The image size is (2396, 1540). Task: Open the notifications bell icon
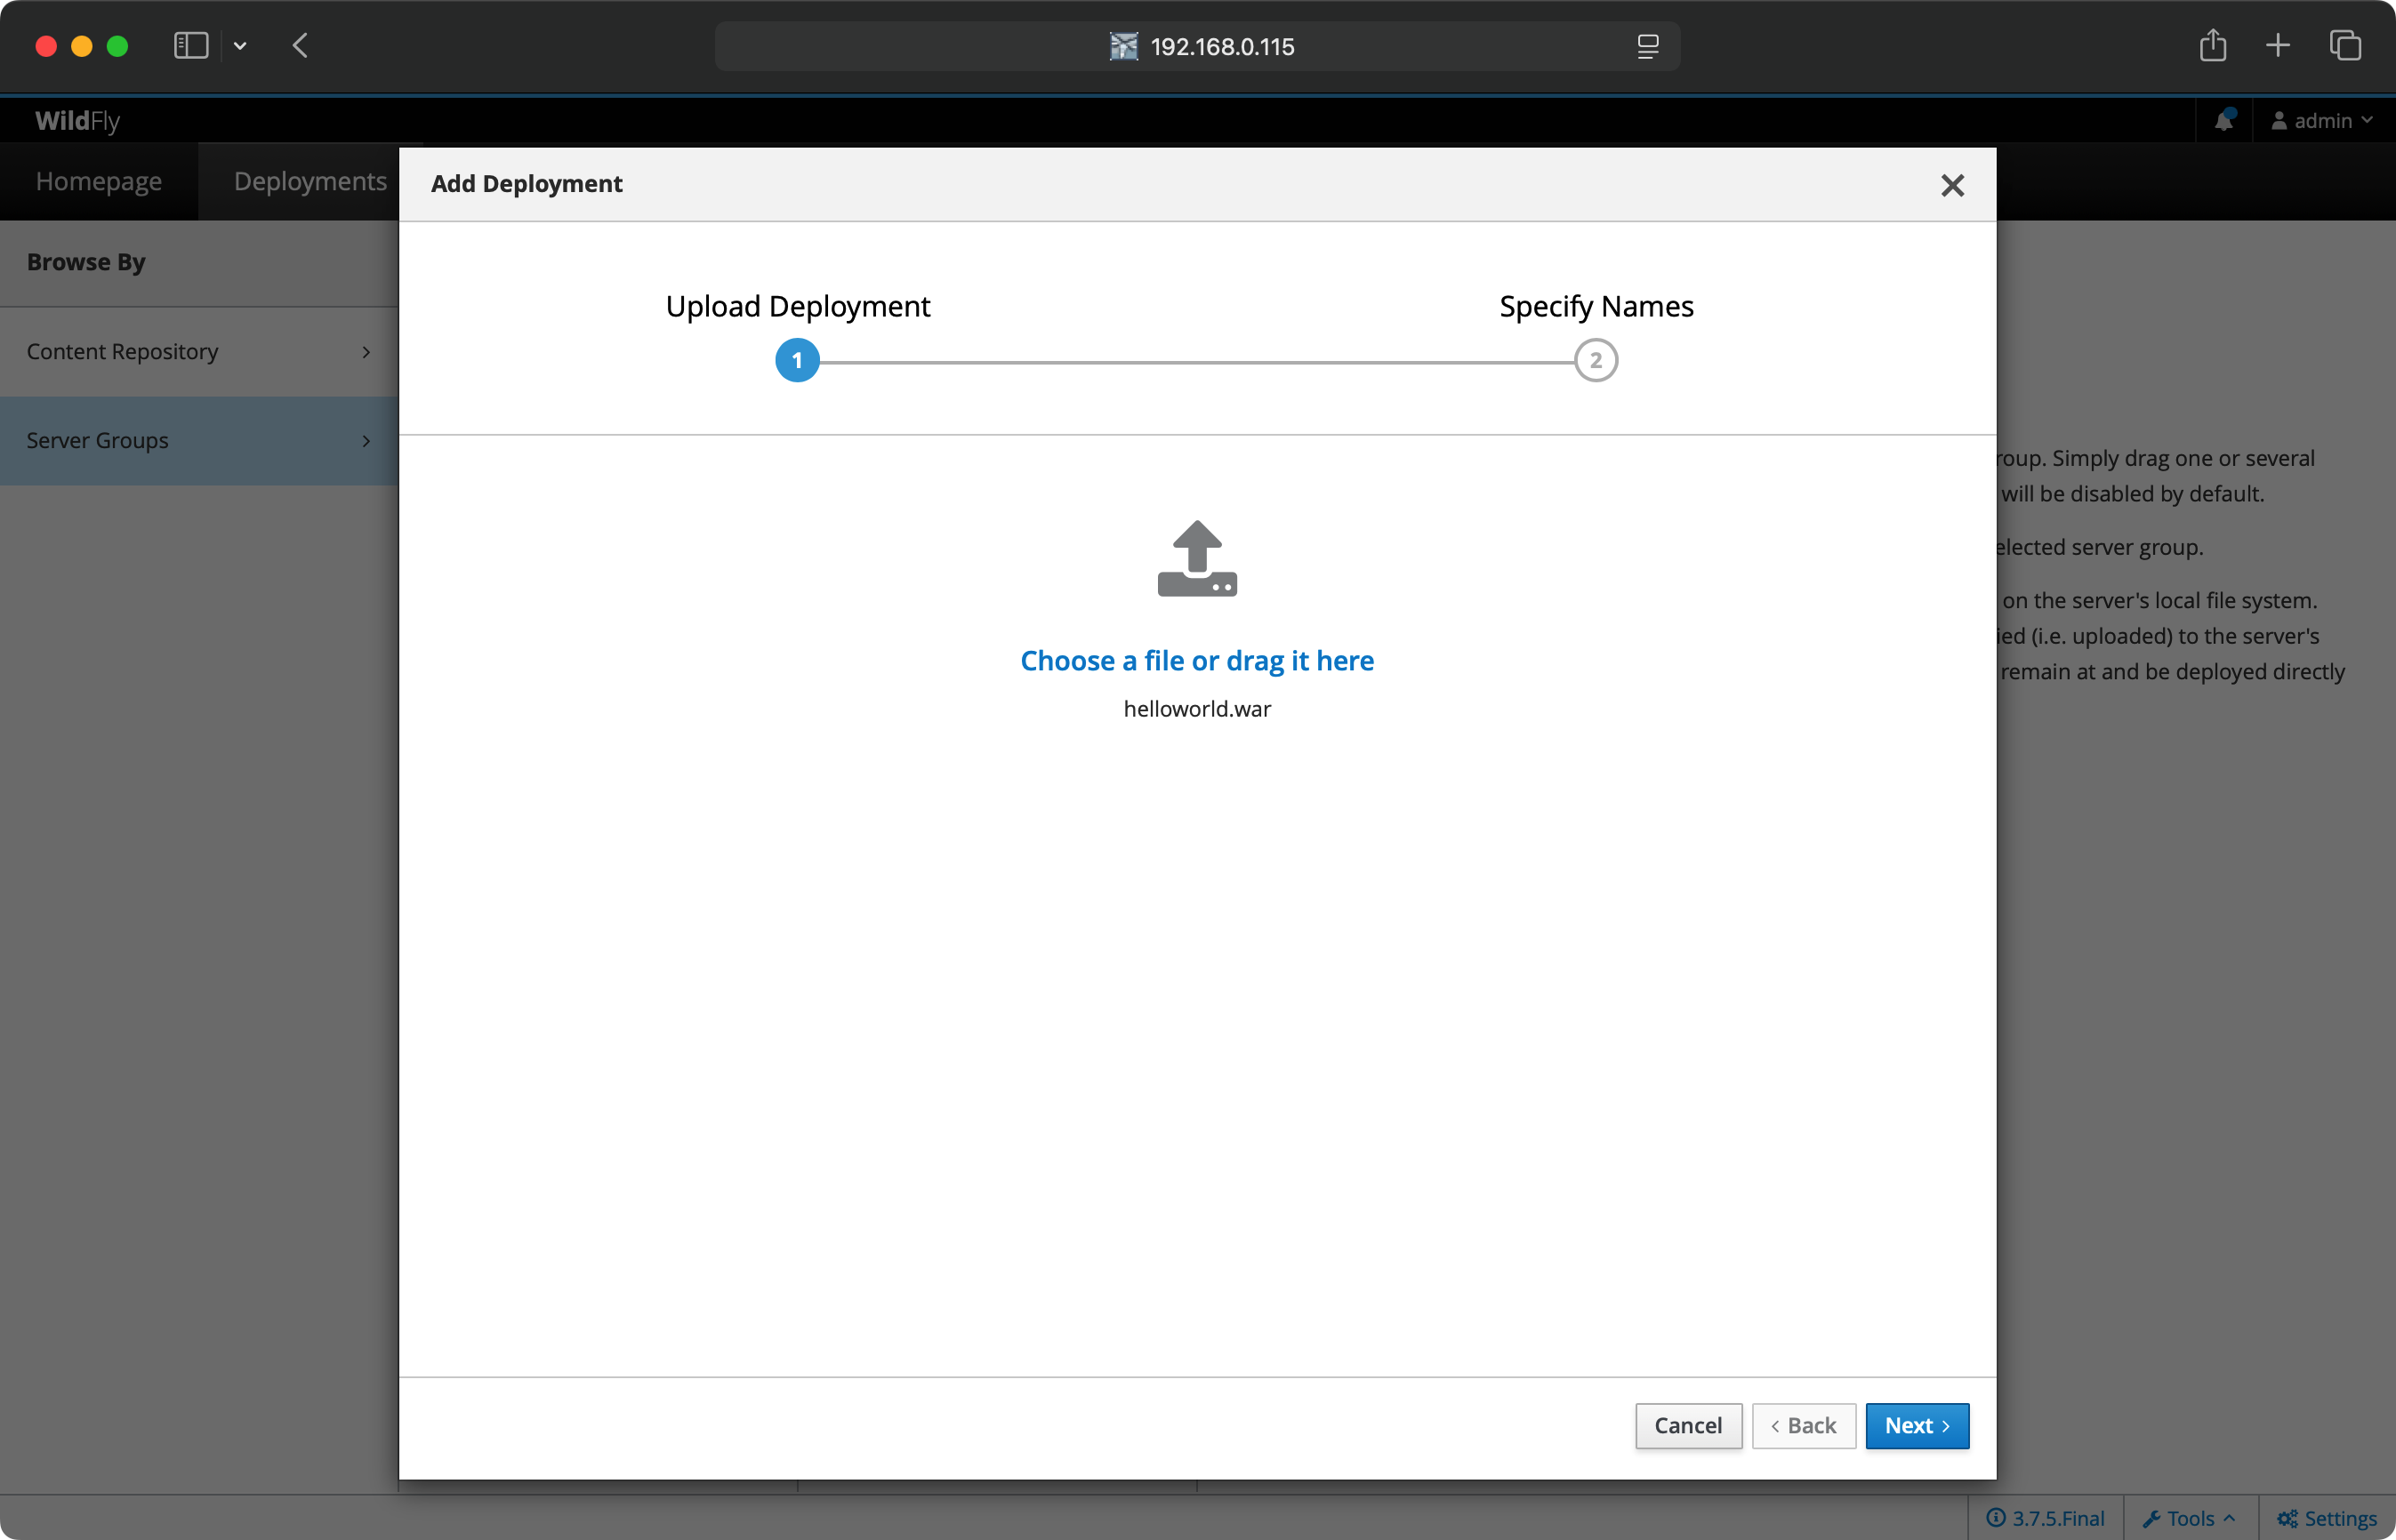coord(2224,120)
